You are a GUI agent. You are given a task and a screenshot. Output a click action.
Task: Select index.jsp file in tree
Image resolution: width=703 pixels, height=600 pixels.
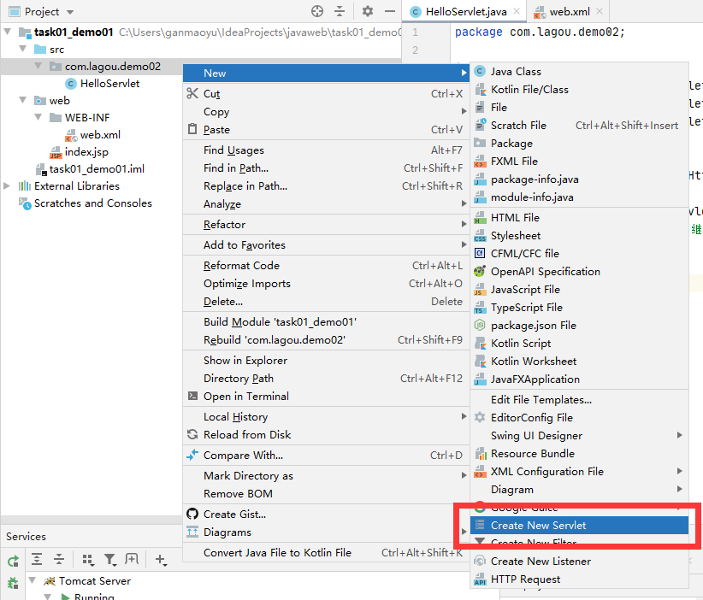click(x=79, y=152)
